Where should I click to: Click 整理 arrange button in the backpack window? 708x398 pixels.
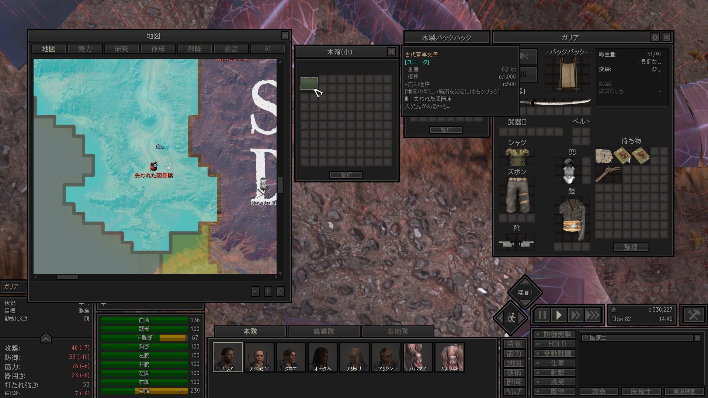pyautogui.click(x=446, y=130)
